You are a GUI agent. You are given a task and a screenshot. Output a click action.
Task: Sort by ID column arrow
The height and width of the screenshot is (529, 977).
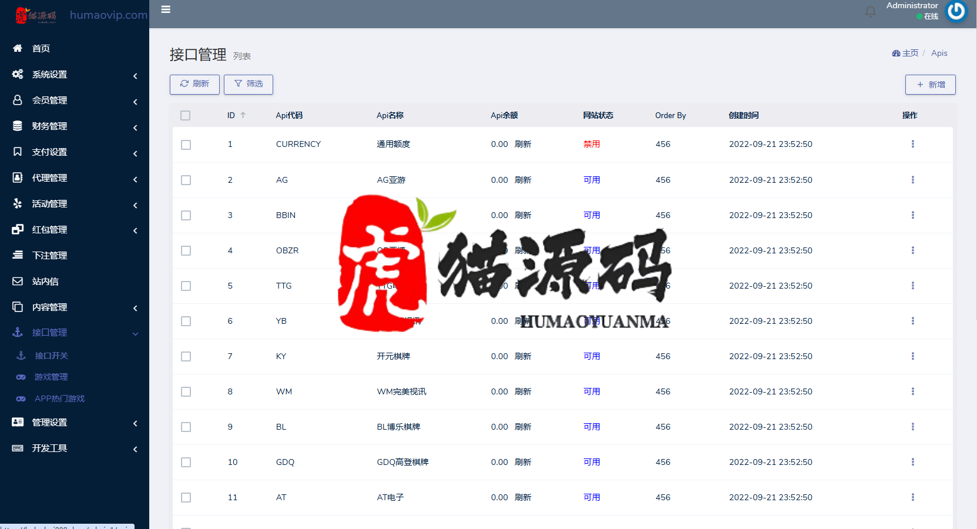tap(243, 115)
